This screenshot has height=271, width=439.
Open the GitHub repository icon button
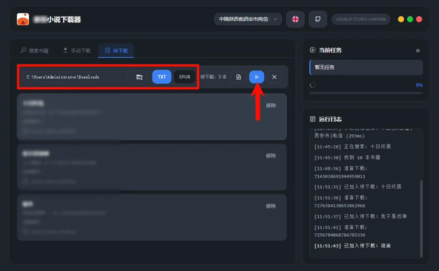coord(318,19)
